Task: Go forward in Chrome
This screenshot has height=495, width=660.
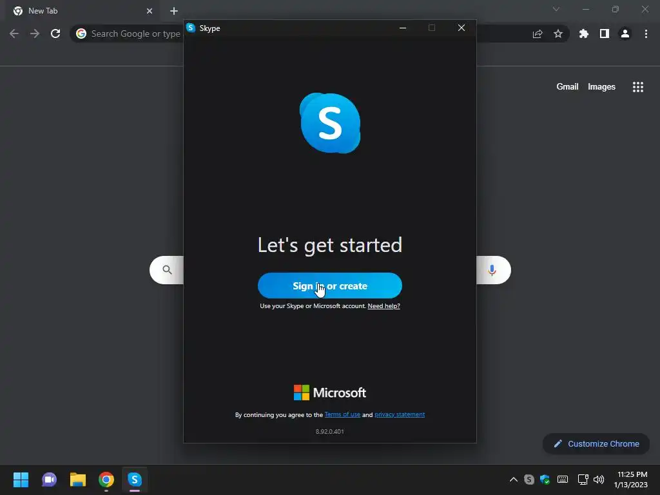Action: (x=35, y=34)
